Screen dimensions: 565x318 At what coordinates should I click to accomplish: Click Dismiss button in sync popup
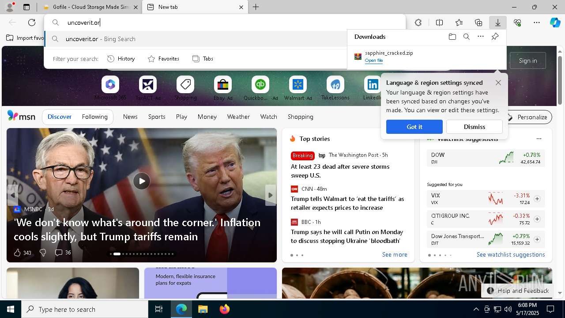[x=475, y=127]
